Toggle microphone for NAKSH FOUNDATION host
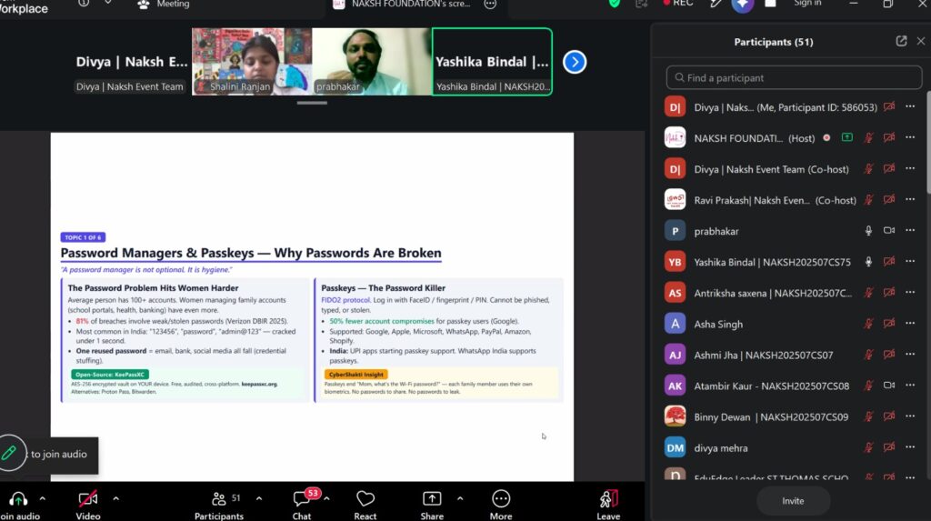The height and width of the screenshot is (521, 931). tap(868, 138)
